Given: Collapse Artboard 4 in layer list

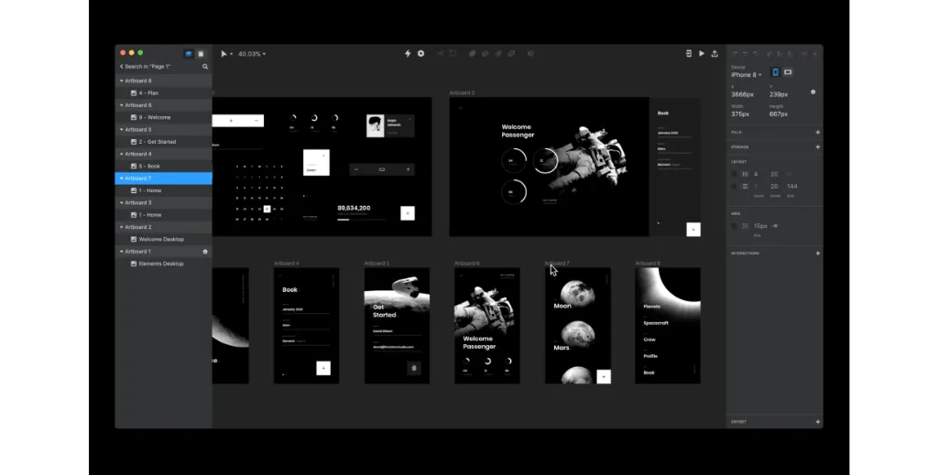Looking at the screenshot, I should 122,154.
